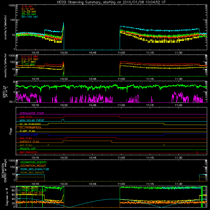Click the 11:00 tick under the MeV panel

[x=121, y=79]
